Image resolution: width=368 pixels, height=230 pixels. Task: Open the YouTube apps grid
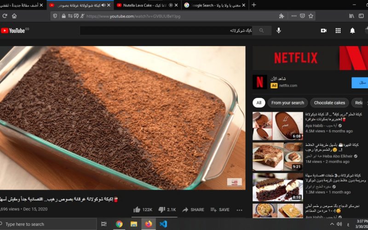pos(338,30)
